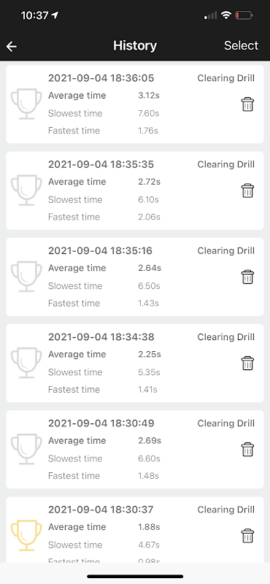Delete the 18:34:38 drill record

[247, 363]
